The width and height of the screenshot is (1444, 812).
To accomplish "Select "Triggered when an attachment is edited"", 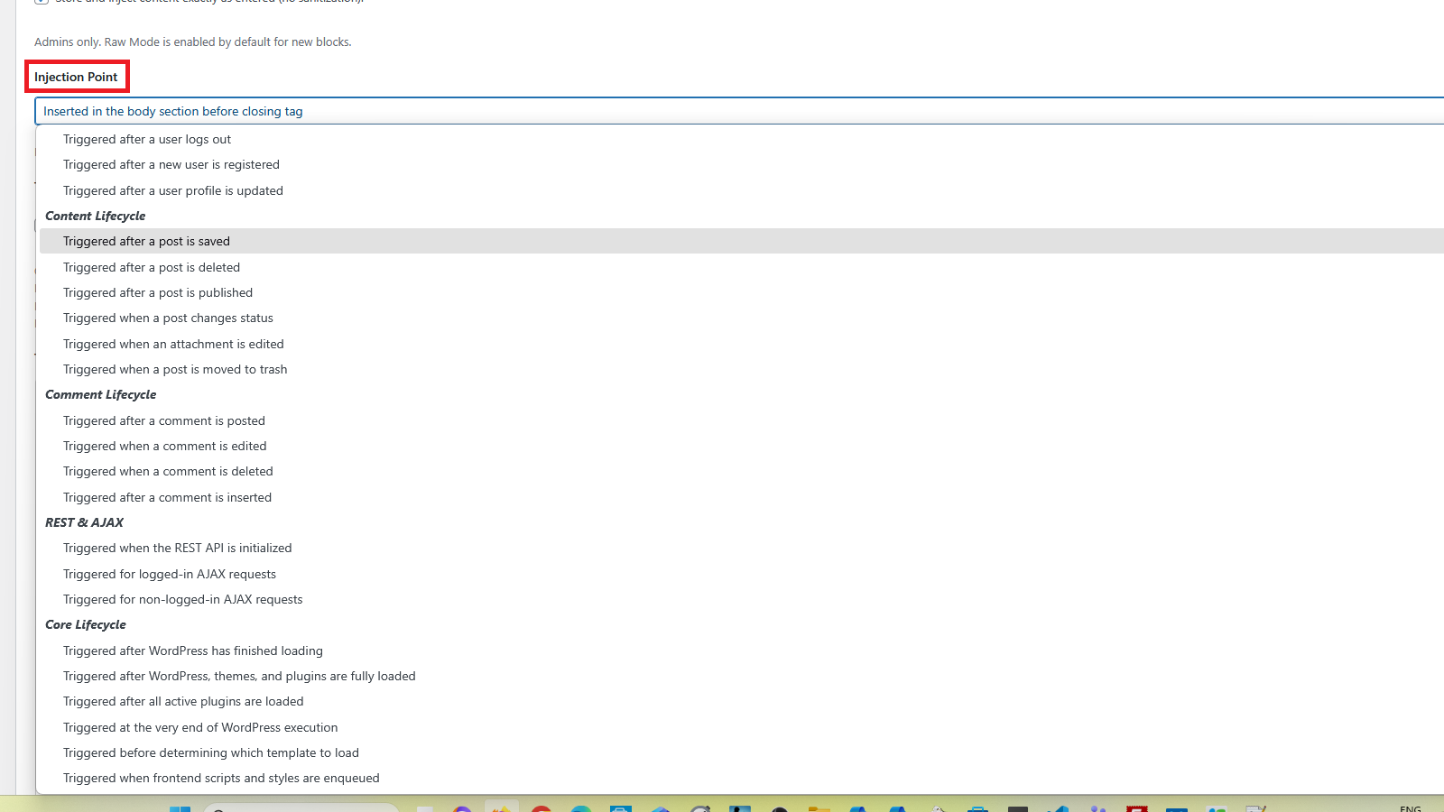I will [x=741, y=344].
